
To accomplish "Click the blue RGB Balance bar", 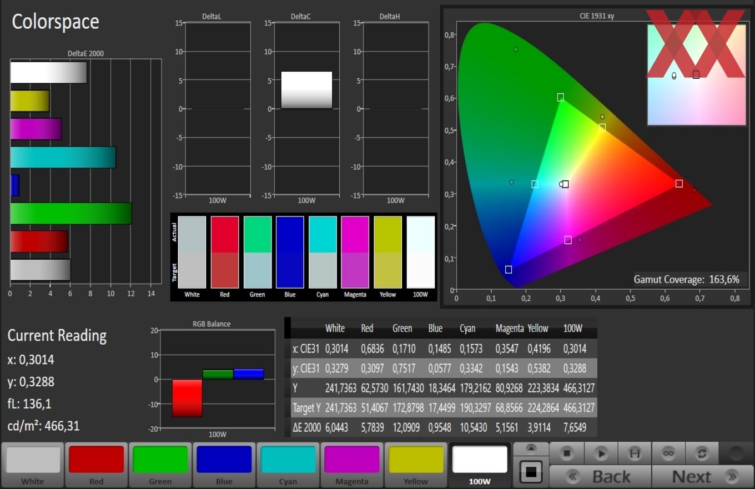I will [x=249, y=374].
